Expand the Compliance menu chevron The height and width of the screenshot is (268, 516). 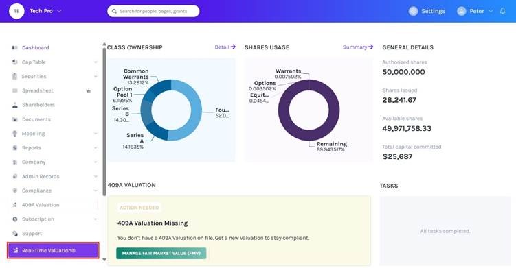96,191
